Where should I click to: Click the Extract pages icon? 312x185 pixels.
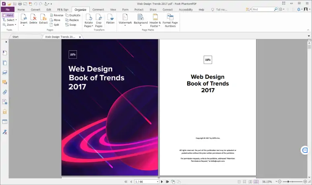tap(43, 18)
